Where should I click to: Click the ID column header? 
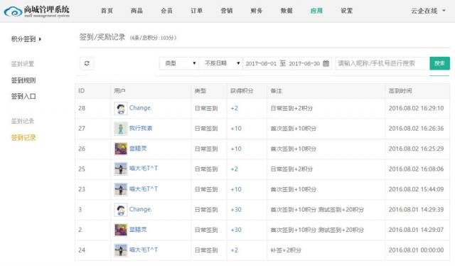click(x=81, y=91)
